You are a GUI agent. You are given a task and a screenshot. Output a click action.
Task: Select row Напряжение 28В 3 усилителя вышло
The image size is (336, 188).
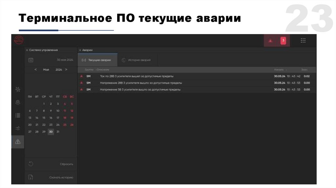click(197, 83)
